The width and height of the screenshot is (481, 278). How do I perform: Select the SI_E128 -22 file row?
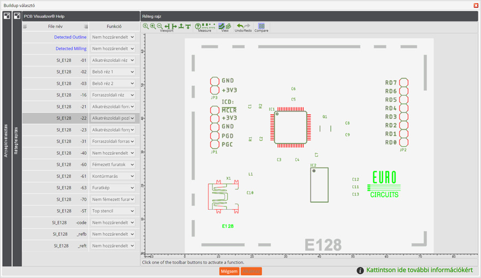click(64, 118)
